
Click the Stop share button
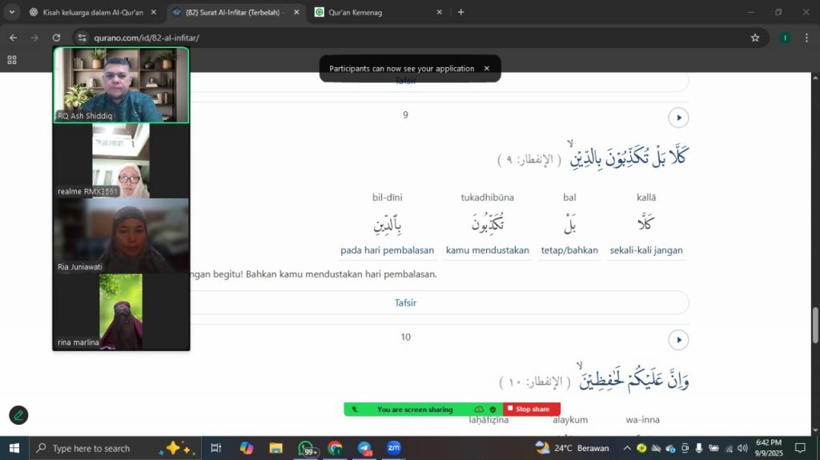(x=532, y=410)
